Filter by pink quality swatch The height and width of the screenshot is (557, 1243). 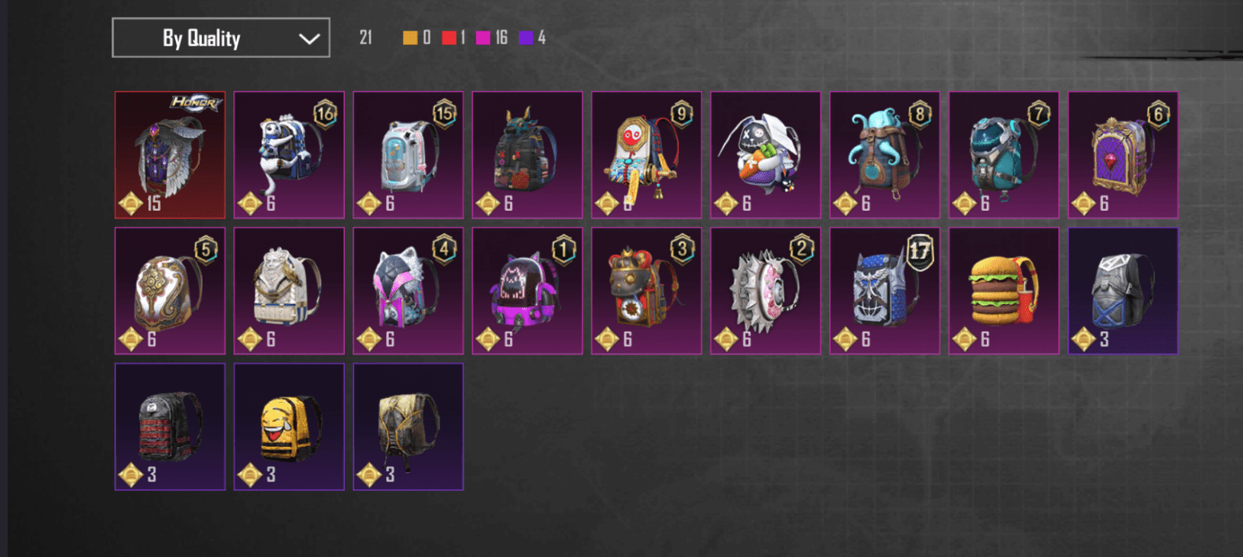(483, 37)
